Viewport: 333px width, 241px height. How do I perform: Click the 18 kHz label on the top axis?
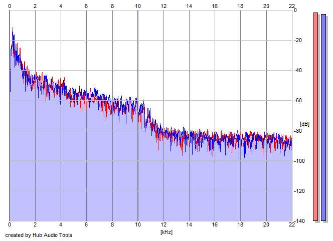pos(240,6)
